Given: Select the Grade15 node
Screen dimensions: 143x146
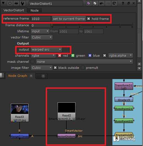Looking at the screenshot, I should tap(124, 100).
